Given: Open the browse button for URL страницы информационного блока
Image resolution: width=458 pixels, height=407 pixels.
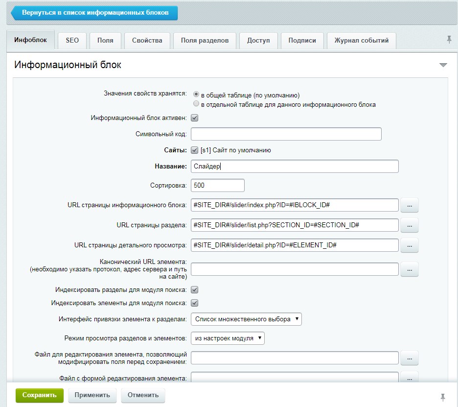Looking at the screenshot, I should [x=410, y=206].
